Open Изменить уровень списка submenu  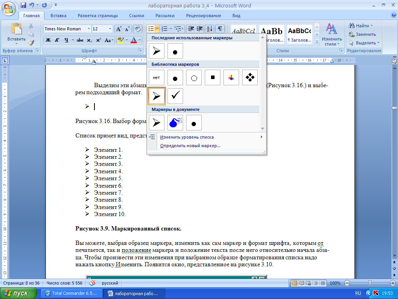pyautogui.click(x=206, y=137)
